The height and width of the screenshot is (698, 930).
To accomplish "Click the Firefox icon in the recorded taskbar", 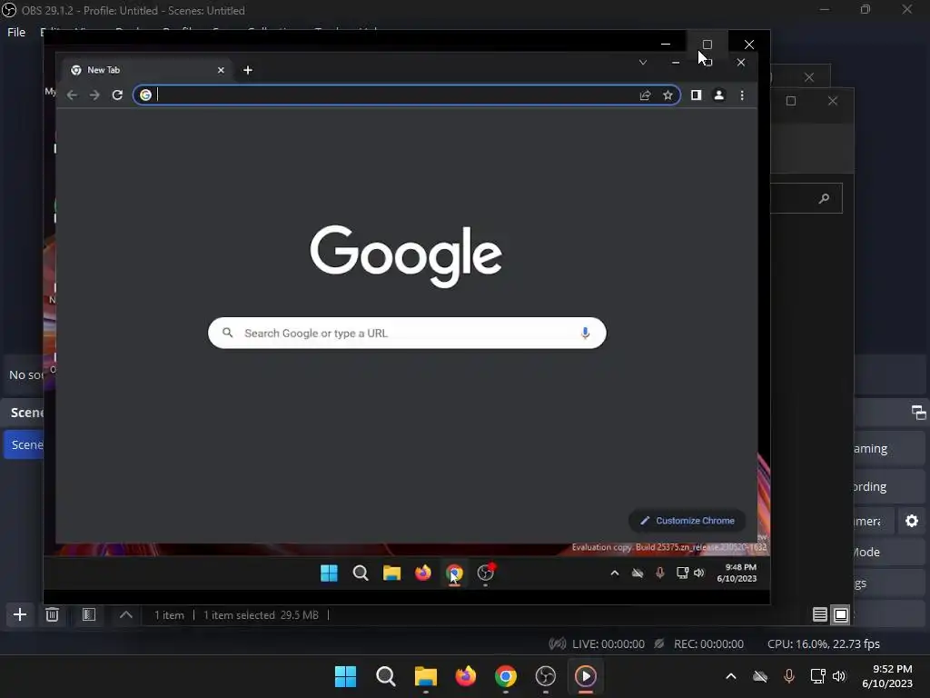I will click(423, 573).
